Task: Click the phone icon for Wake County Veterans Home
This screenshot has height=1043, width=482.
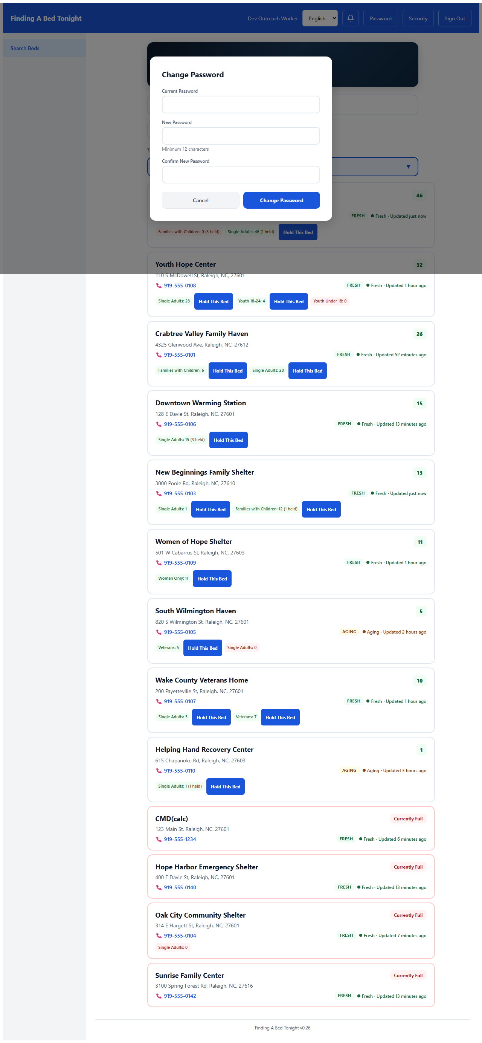Action: (159, 701)
